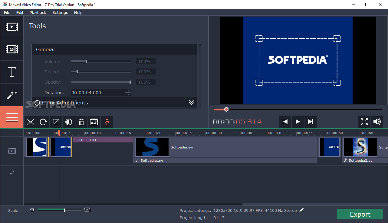Click the zoom-out small film icon
The image size is (388, 223).
(x=32, y=210)
